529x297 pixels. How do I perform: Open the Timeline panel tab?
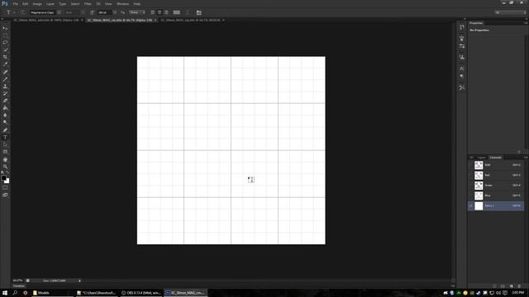19,286
